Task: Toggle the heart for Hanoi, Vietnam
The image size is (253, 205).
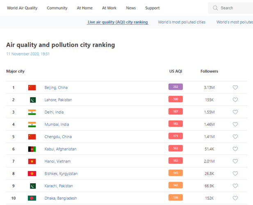Action: point(235,161)
